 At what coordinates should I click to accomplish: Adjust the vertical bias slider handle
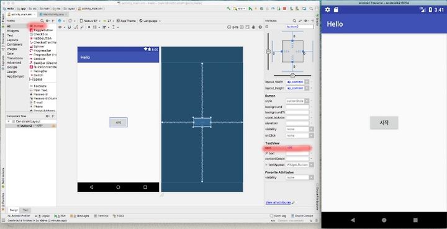(x=268, y=52)
